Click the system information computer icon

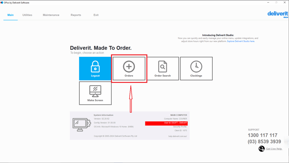point(81,125)
